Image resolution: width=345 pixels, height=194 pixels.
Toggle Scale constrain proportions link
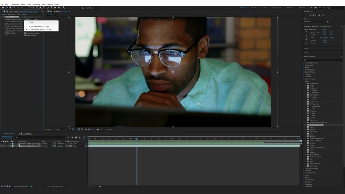pyautogui.click(x=321, y=37)
